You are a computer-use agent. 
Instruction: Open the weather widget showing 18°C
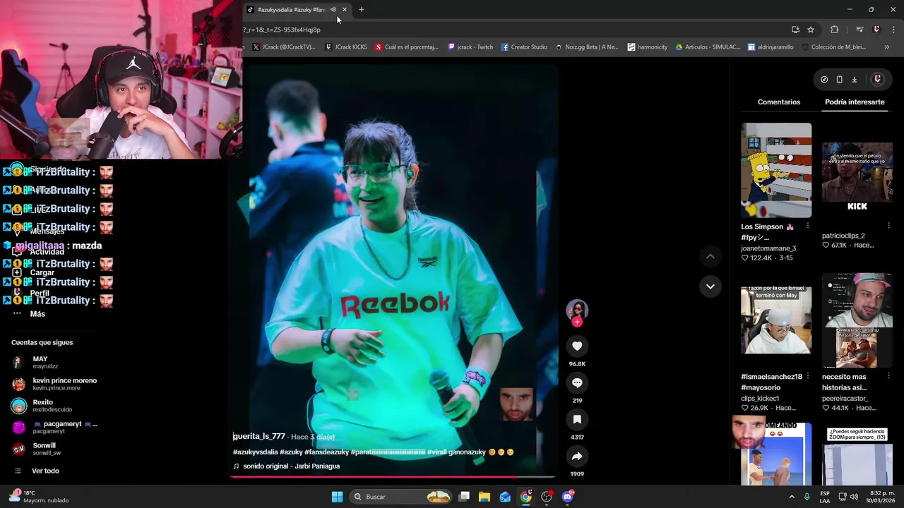tap(40, 497)
